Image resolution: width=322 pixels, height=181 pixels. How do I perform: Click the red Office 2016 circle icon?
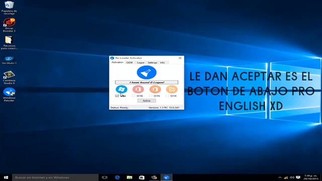pyautogui.click(x=138, y=89)
